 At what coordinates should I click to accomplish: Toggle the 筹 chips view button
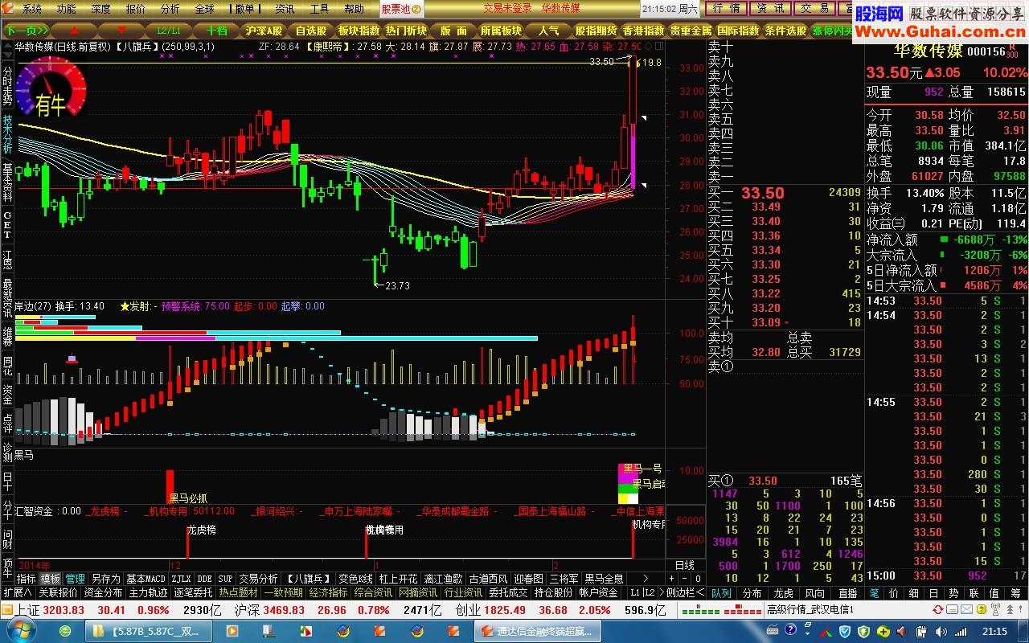pos(1015,593)
